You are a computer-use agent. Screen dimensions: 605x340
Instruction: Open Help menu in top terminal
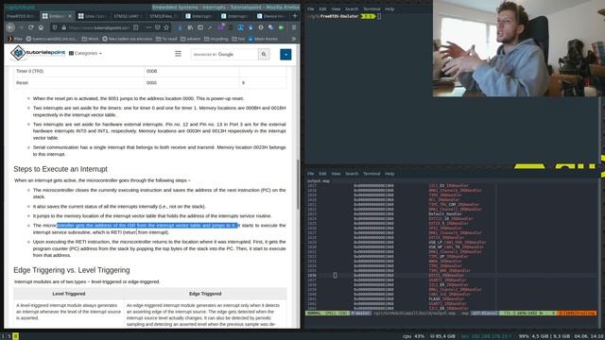[389, 8]
